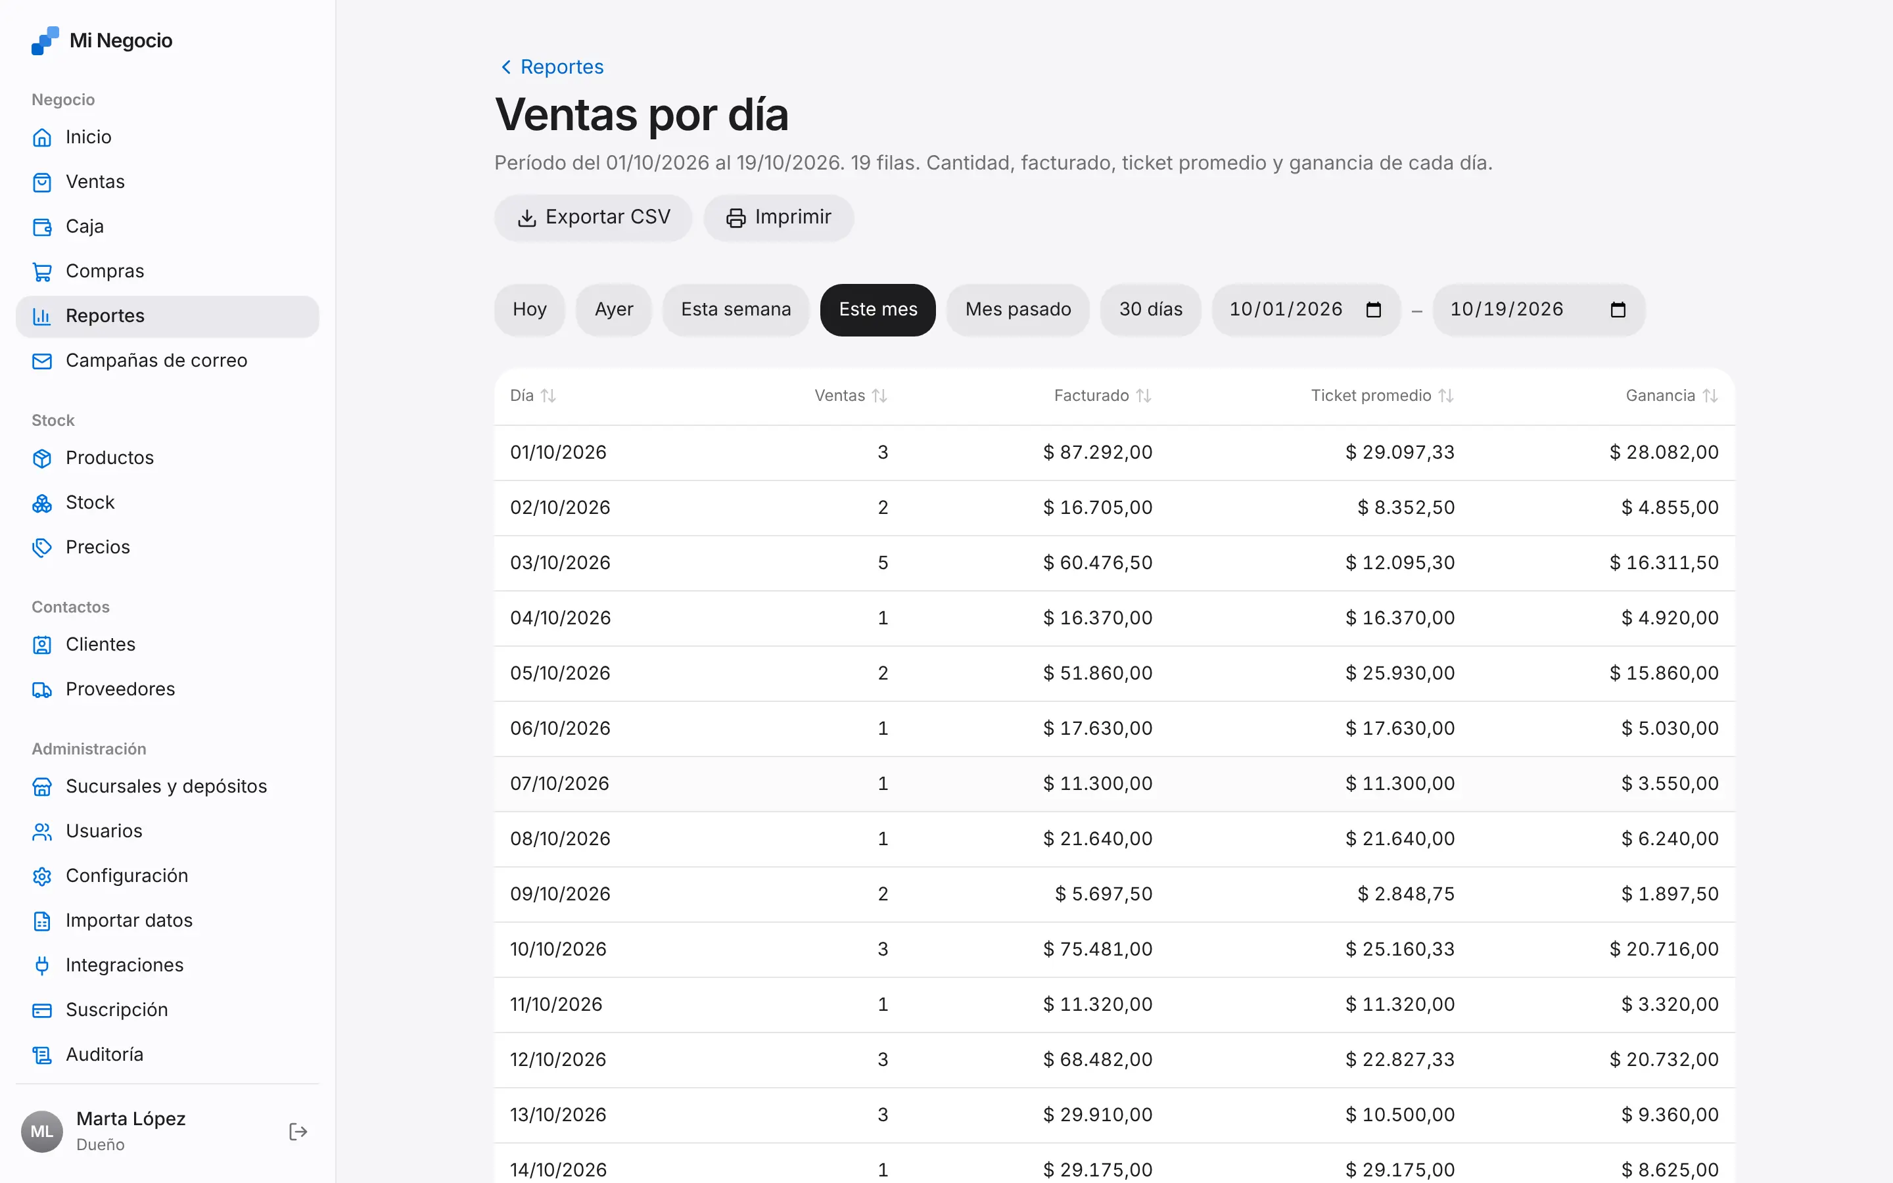Click ticket promedio $ 25.930,00
The image size is (1893, 1183).
[x=1400, y=674]
